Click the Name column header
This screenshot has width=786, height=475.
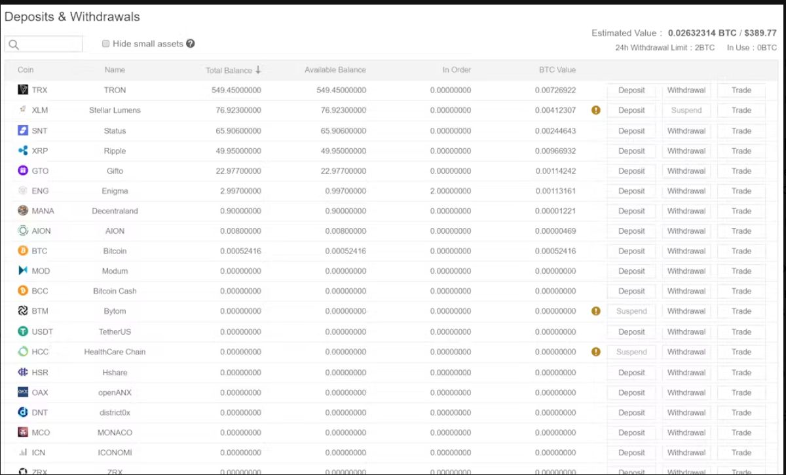tap(115, 69)
